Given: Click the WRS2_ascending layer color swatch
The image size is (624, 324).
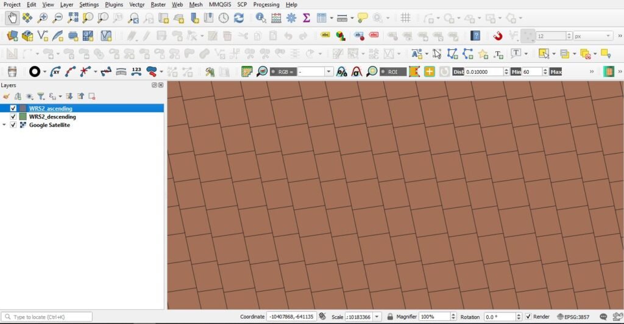Looking at the screenshot, I should coord(23,108).
